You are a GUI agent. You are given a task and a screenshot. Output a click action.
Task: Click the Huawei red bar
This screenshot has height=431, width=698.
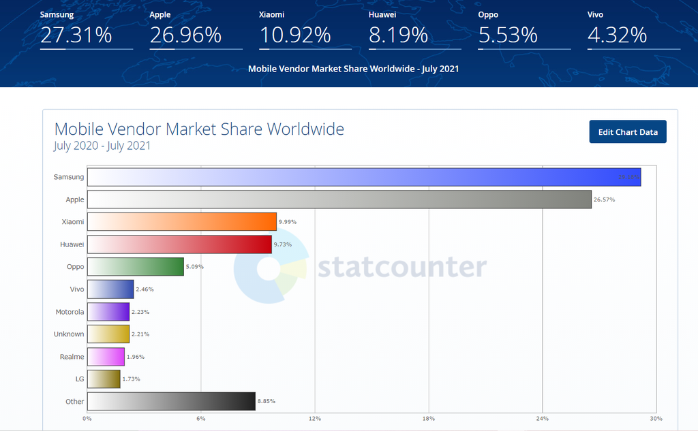tap(179, 244)
